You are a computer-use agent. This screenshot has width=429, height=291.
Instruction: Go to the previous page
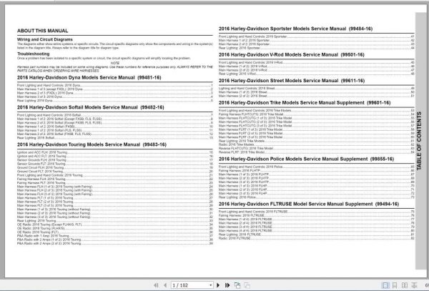pyautogui.click(x=165, y=285)
